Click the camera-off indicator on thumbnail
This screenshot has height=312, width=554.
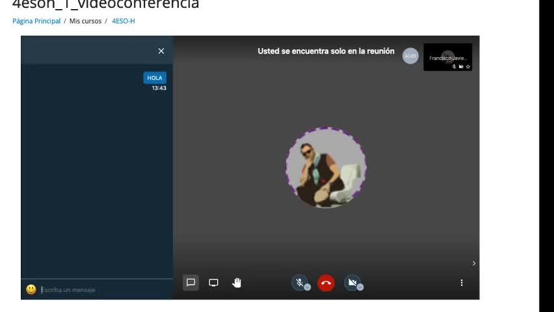tap(461, 66)
